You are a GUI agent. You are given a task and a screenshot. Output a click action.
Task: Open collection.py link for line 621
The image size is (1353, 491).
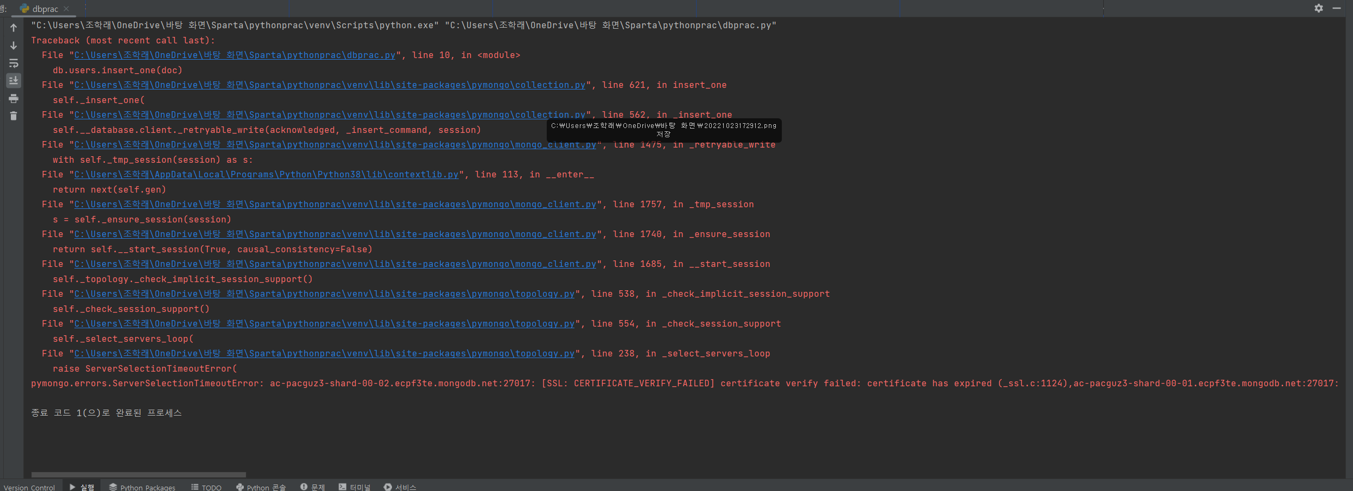click(x=330, y=85)
